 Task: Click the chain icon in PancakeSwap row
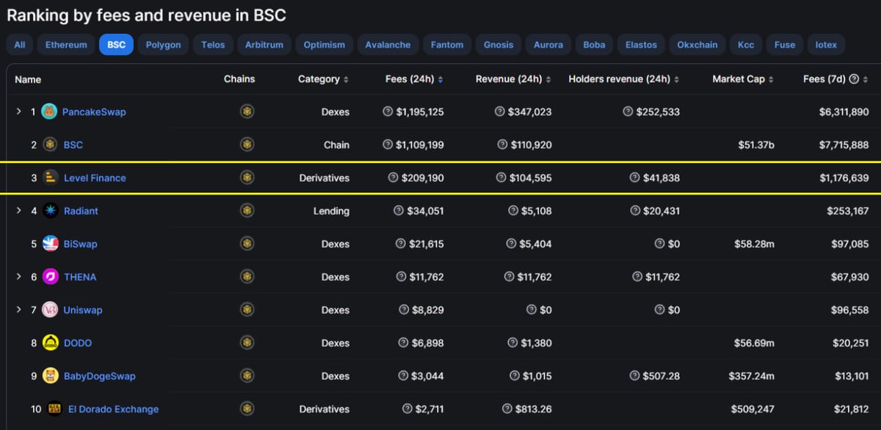pos(247,112)
